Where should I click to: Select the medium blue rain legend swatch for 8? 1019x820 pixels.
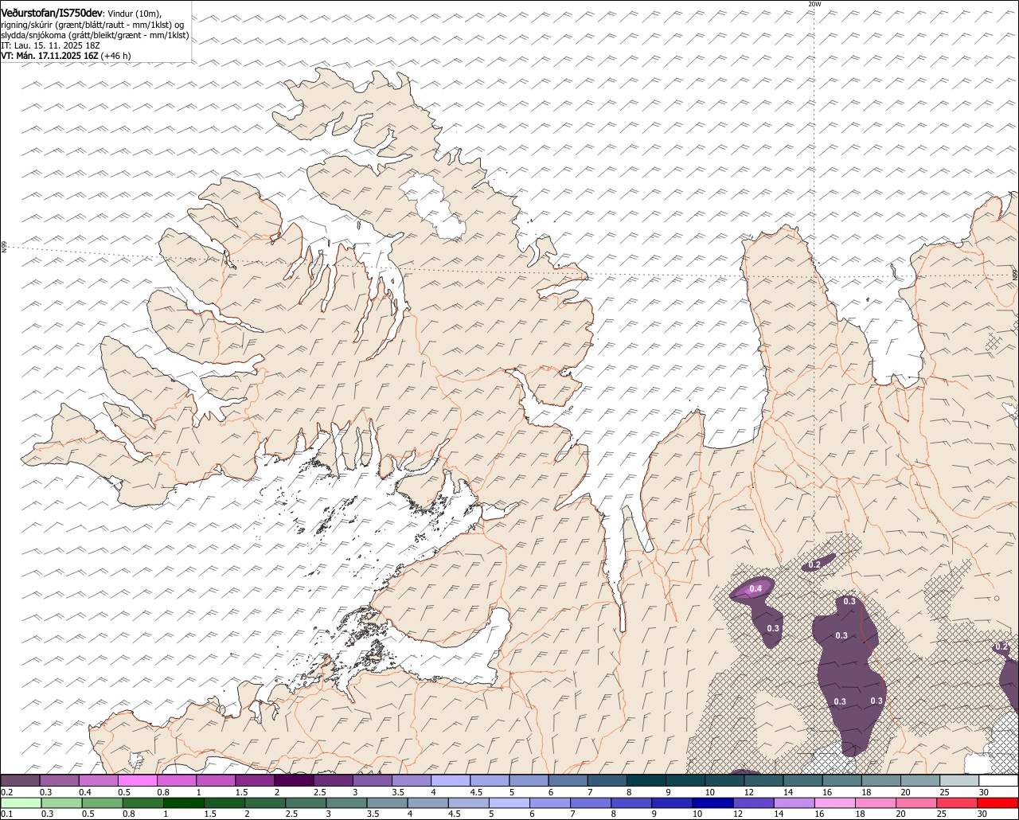pyautogui.click(x=631, y=802)
